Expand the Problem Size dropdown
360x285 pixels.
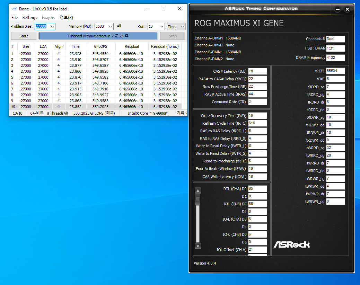52,26
